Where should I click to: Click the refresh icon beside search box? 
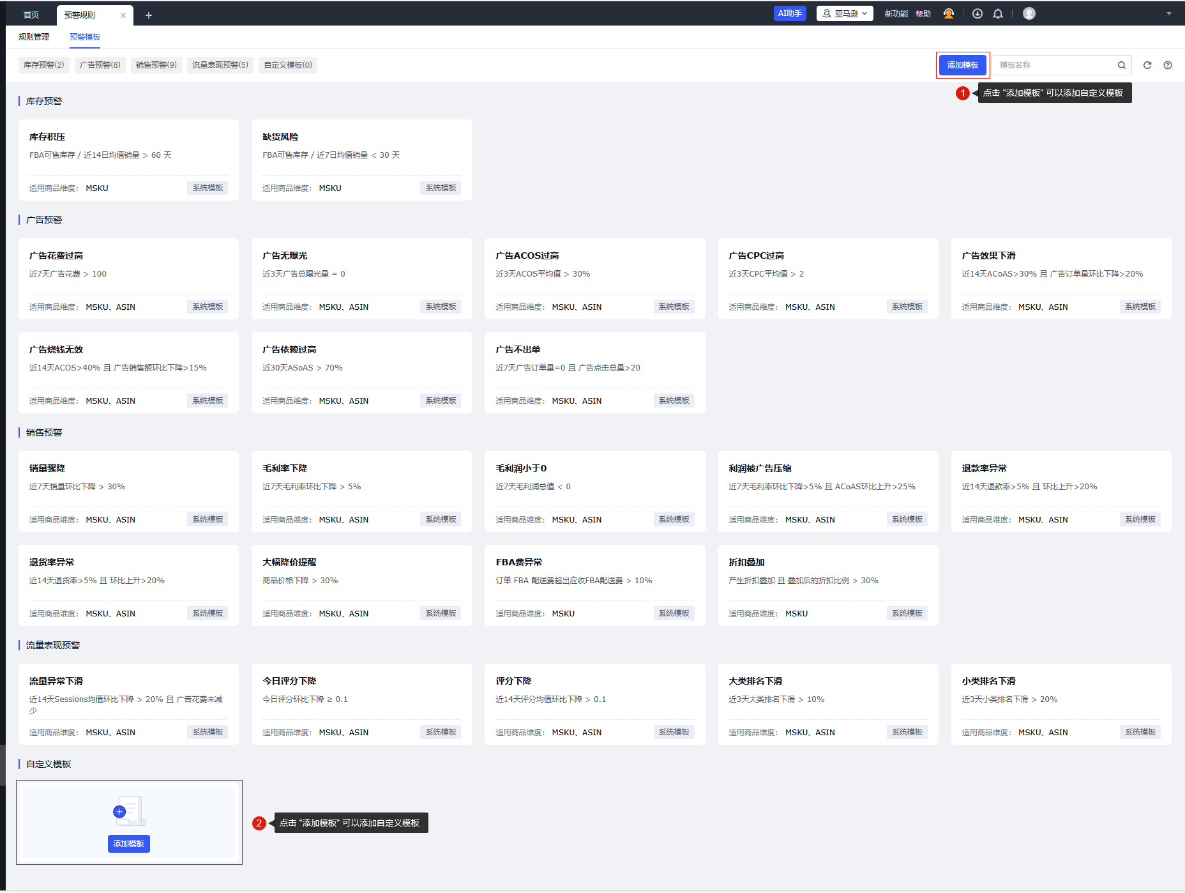1147,65
